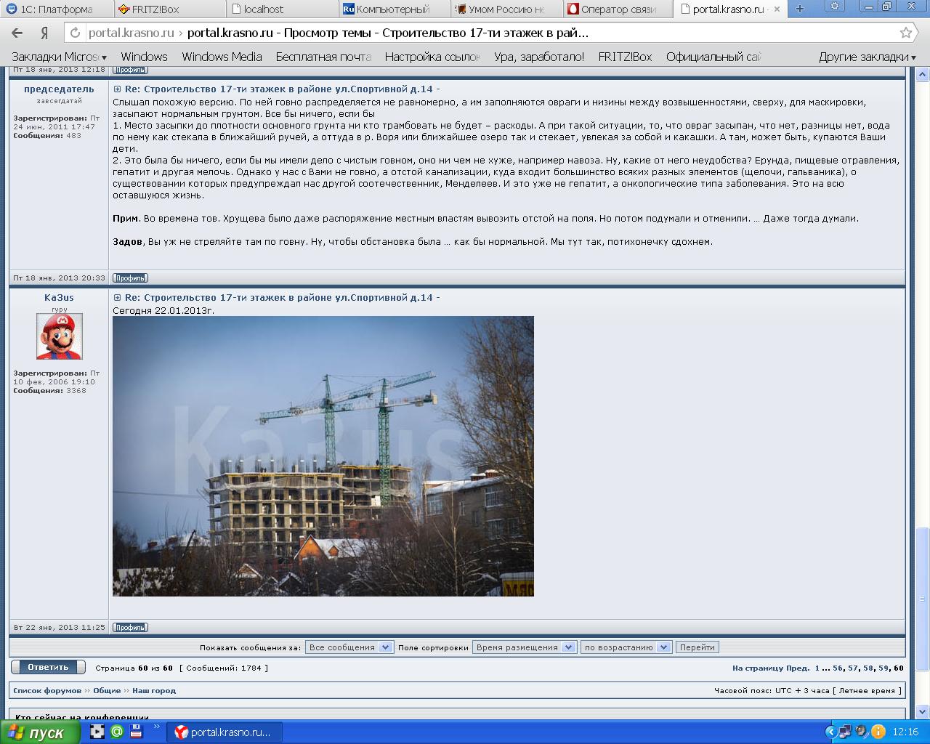The width and height of the screenshot is (930, 744).
Task: Click the green @ quick launch icon
Action: click(x=116, y=732)
